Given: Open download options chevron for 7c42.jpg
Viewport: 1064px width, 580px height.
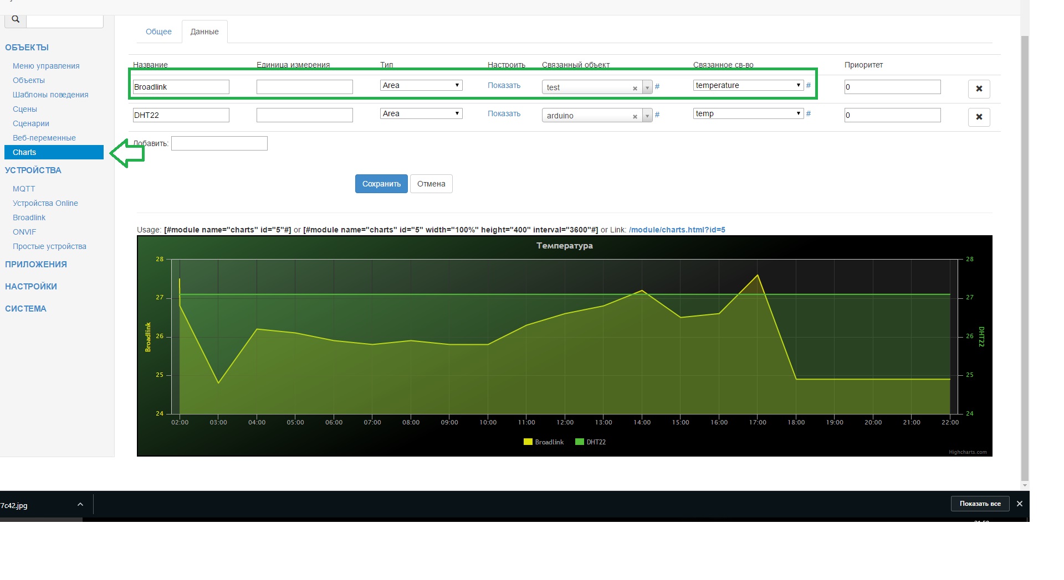Looking at the screenshot, I should 80,505.
